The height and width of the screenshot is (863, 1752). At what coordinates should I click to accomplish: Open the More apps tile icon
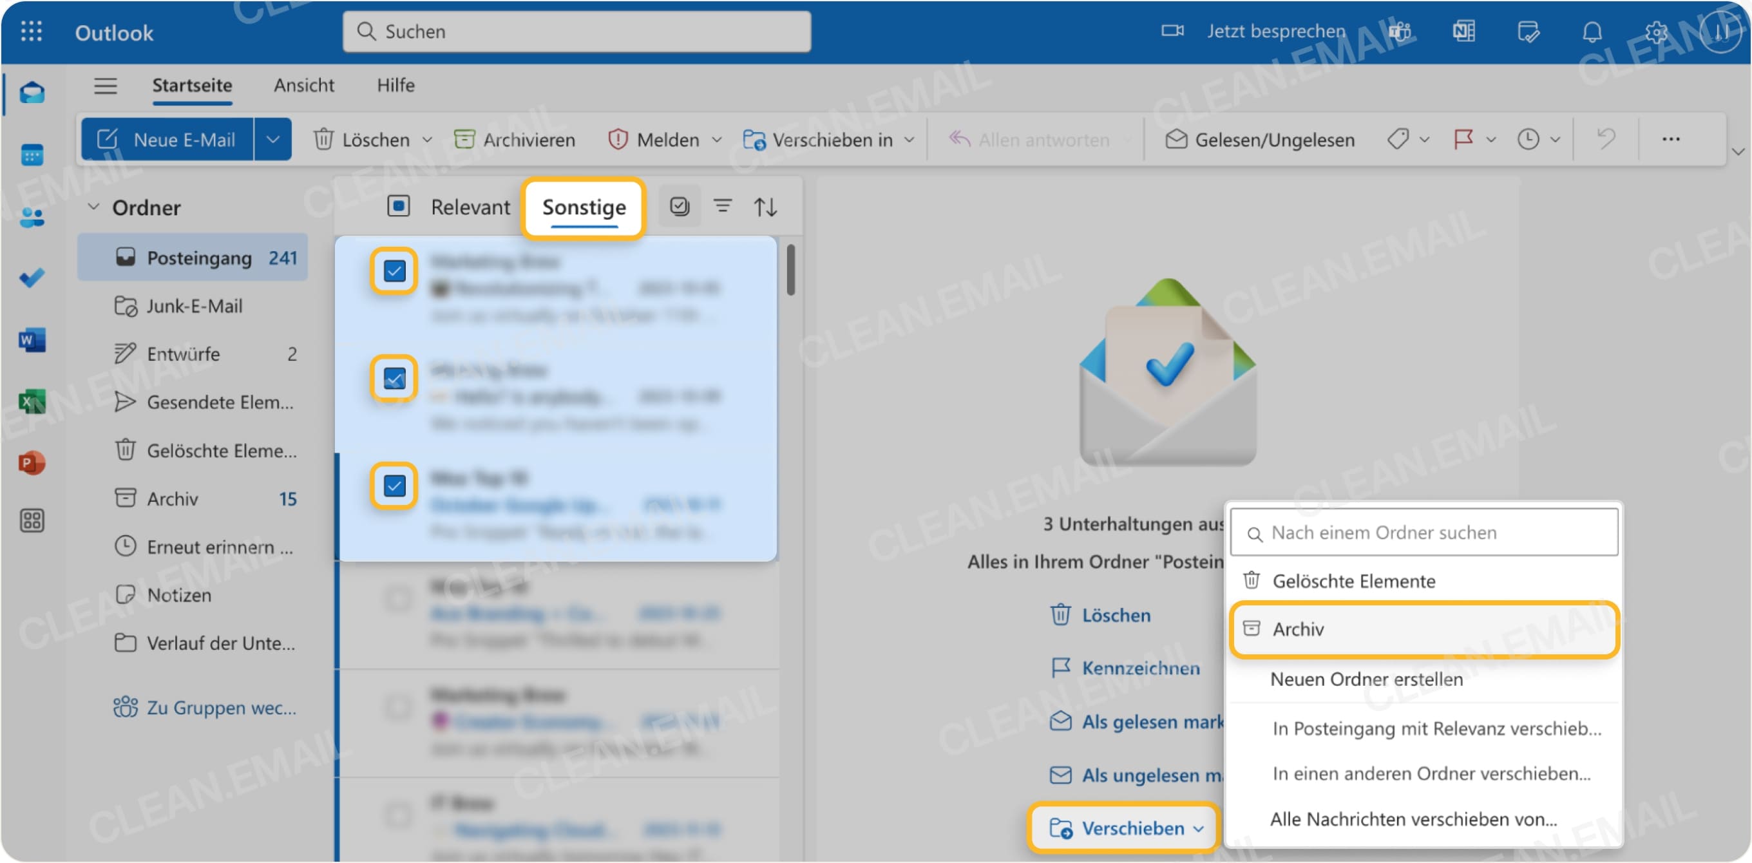coord(32,521)
